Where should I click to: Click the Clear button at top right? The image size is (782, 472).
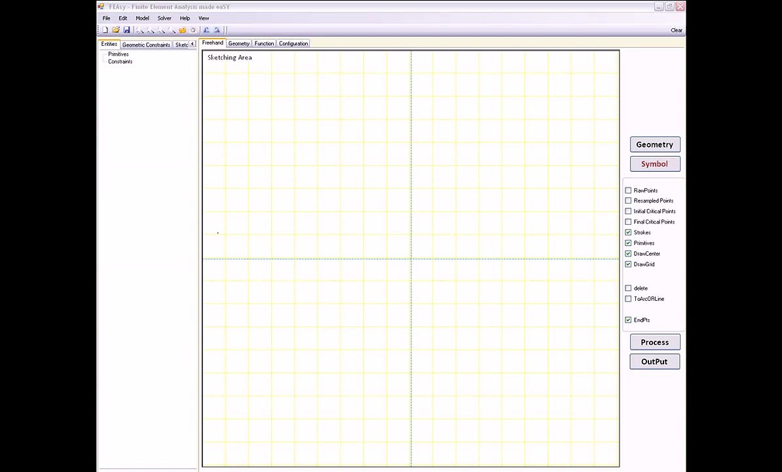(677, 30)
